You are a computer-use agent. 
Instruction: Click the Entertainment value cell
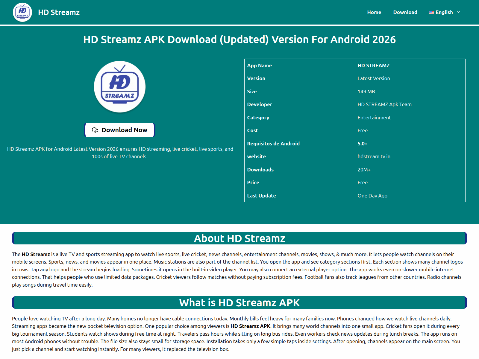(x=410, y=118)
